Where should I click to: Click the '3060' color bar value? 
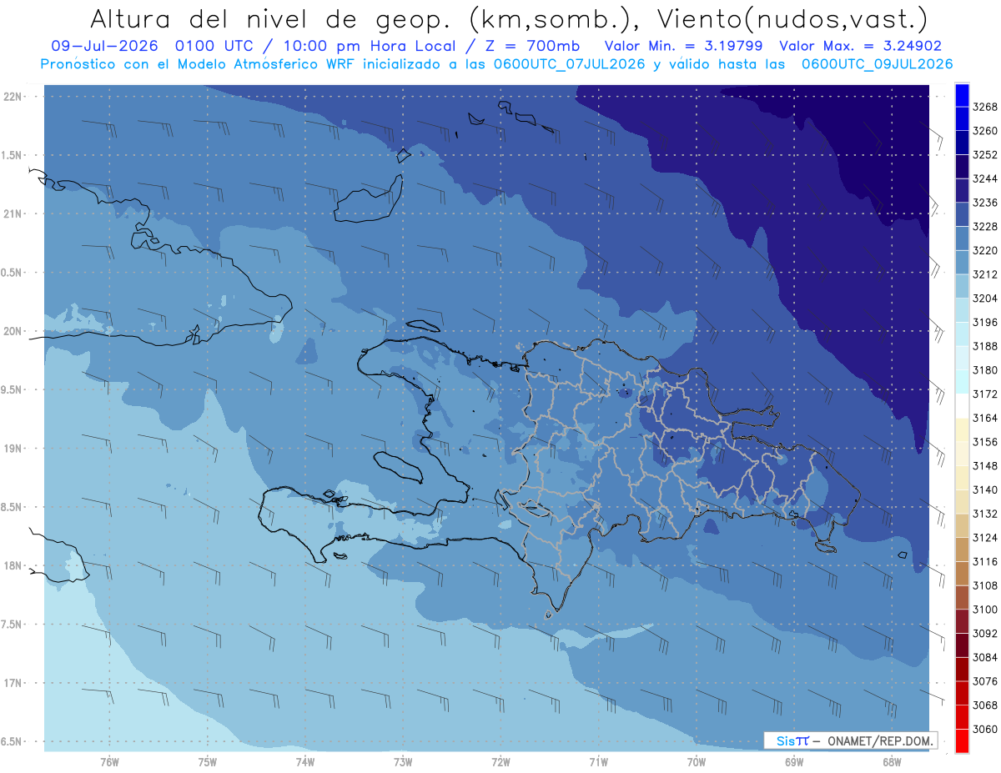[985, 729]
